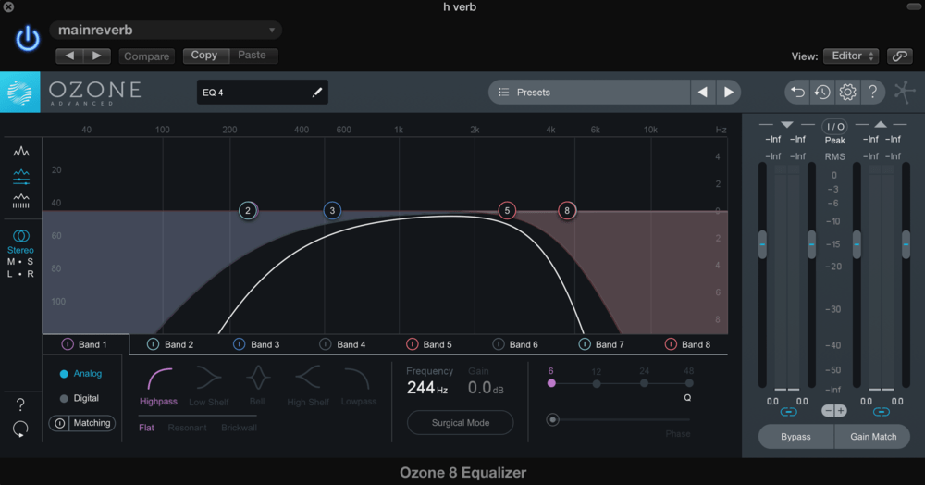The height and width of the screenshot is (485, 925).
Task: Click the reset circular arrow icon
Action: point(20,429)
